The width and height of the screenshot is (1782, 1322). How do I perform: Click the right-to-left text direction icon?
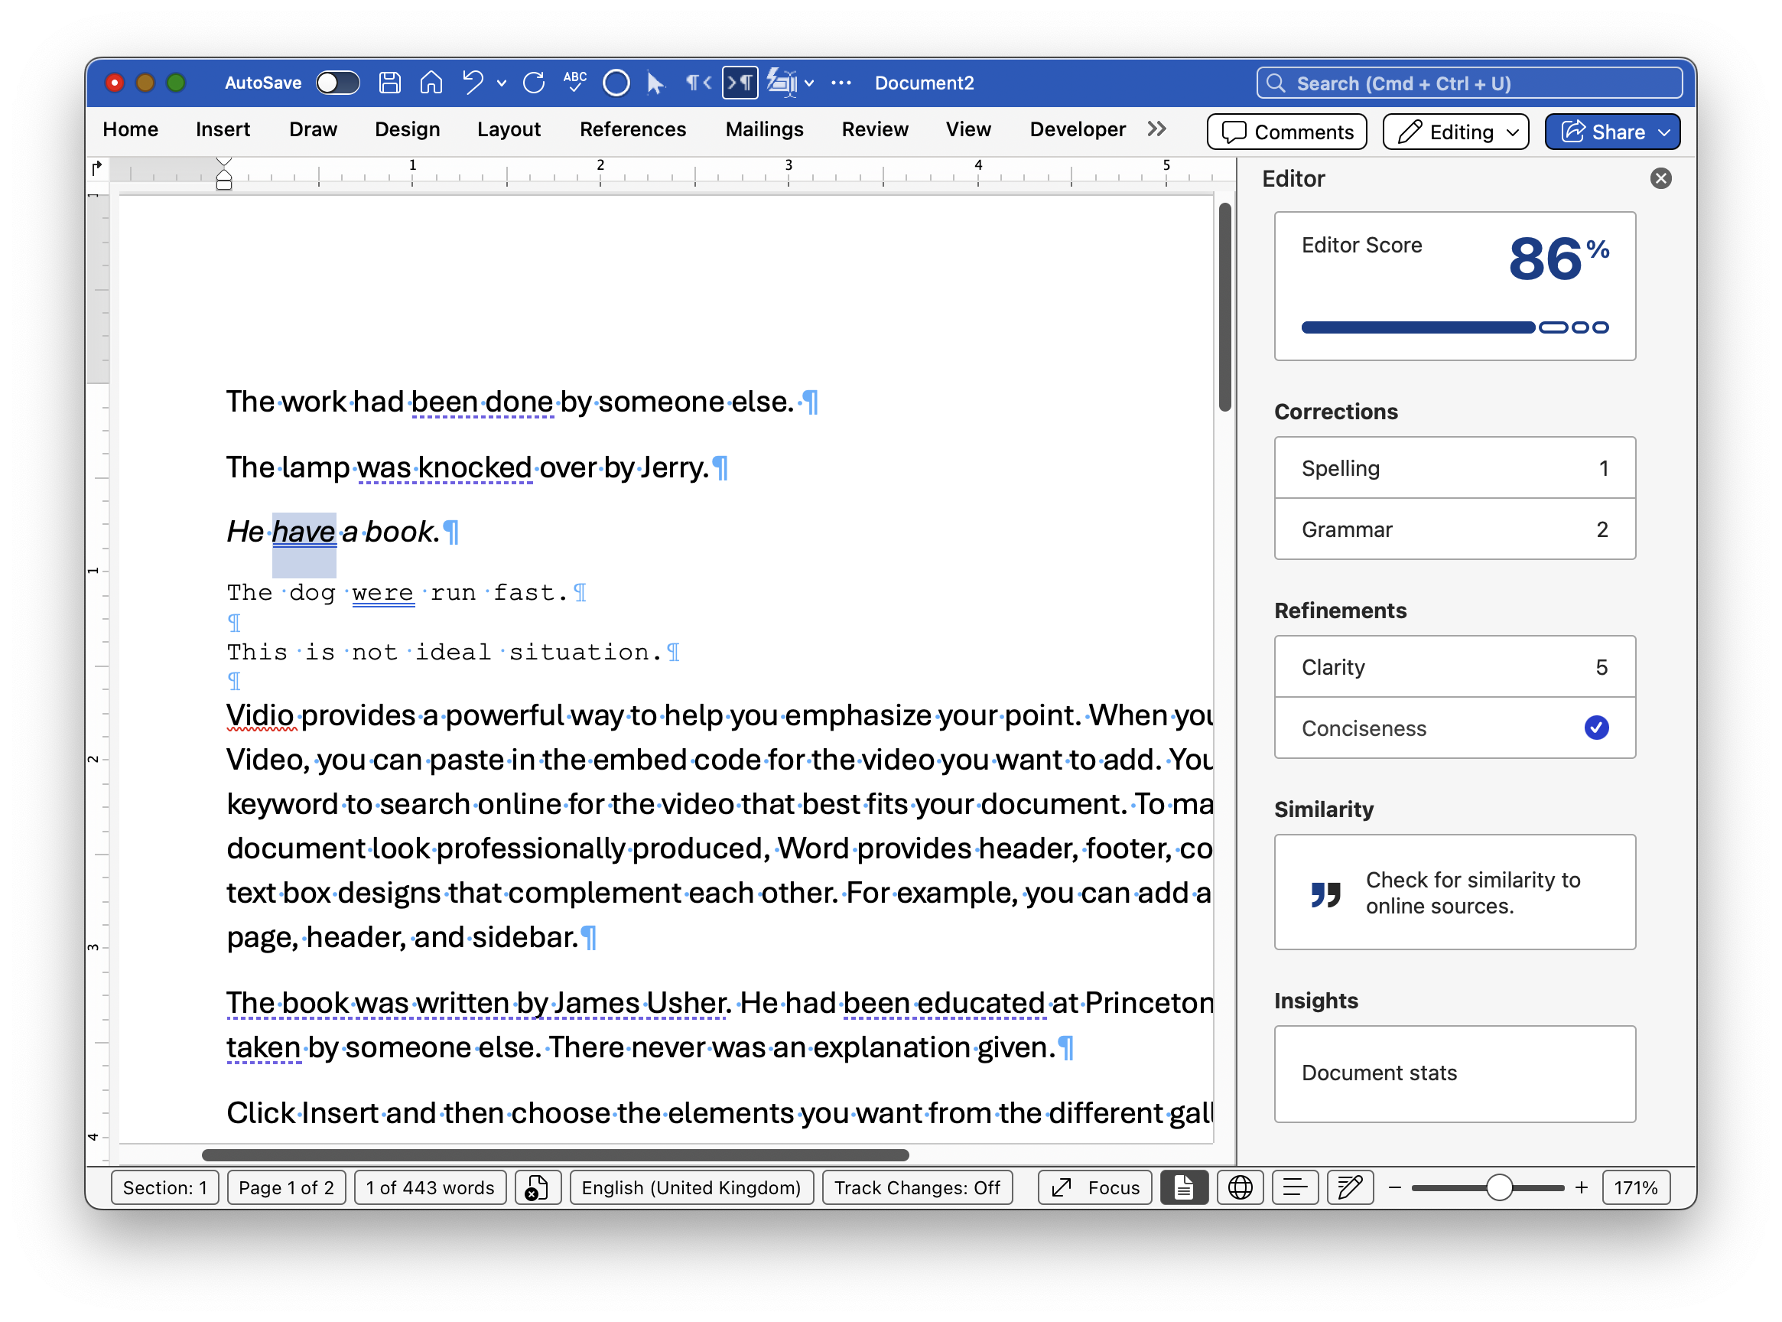(698, 83)
